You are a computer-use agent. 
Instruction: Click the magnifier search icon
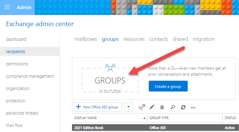(x=173, y=107)
